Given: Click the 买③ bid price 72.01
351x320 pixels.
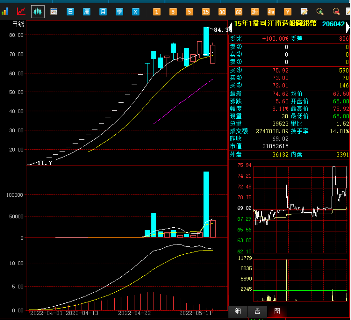Looking at the screenshot, I should click(x=280, y=85).
